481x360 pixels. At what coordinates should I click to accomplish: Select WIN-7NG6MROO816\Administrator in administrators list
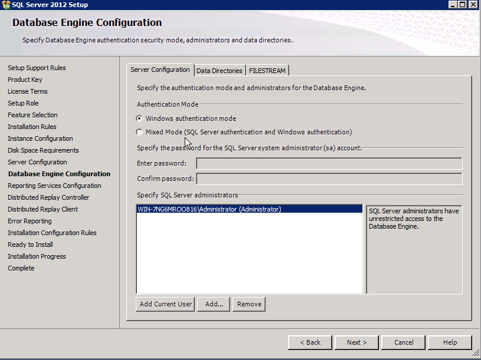click(250, 209)
